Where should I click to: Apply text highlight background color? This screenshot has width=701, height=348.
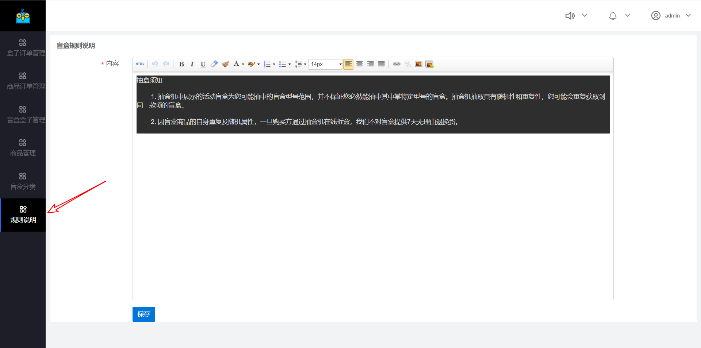coord(251,64)
